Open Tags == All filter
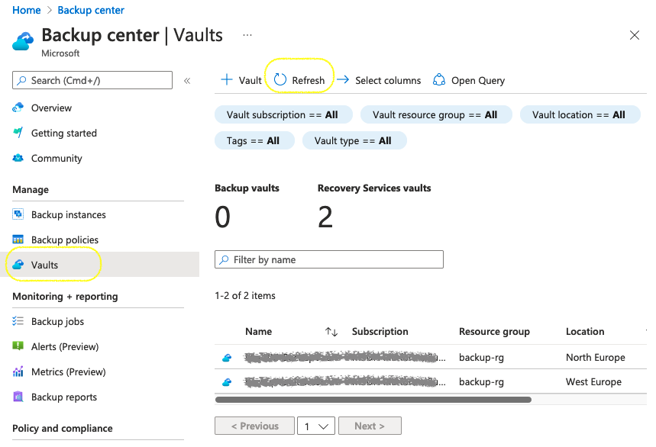 (x=254, y=140)
